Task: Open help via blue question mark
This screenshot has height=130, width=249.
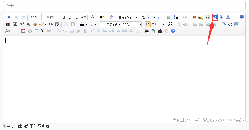Action: coord(173,31)
